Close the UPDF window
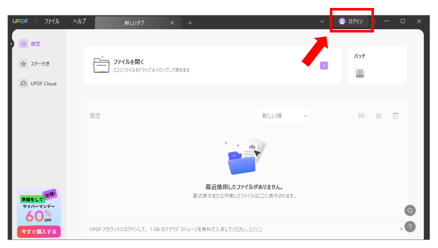The height and width of the screenshot is (248, 438). coord(418,21)
